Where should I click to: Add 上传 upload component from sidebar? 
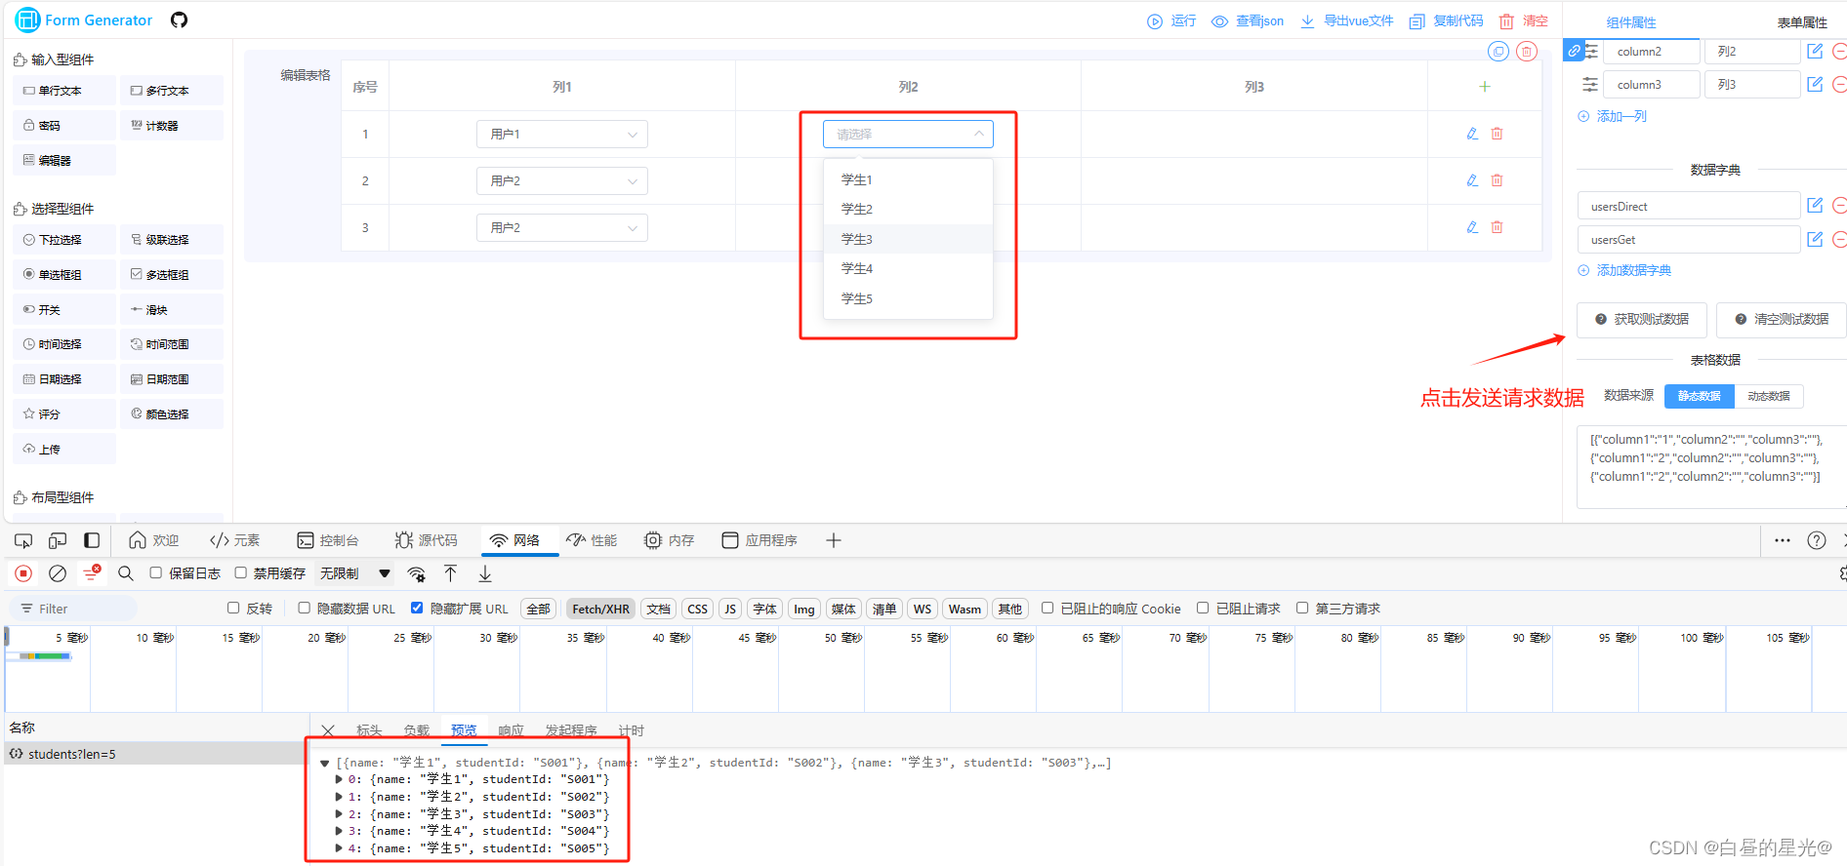63,450
